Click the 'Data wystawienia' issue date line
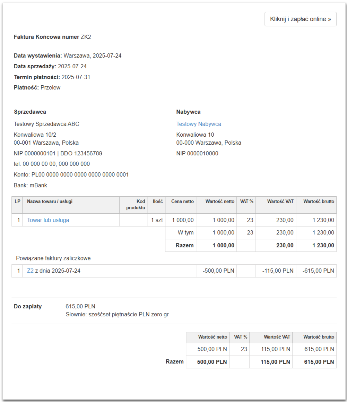Screen dimensions: 347x402 67,55
